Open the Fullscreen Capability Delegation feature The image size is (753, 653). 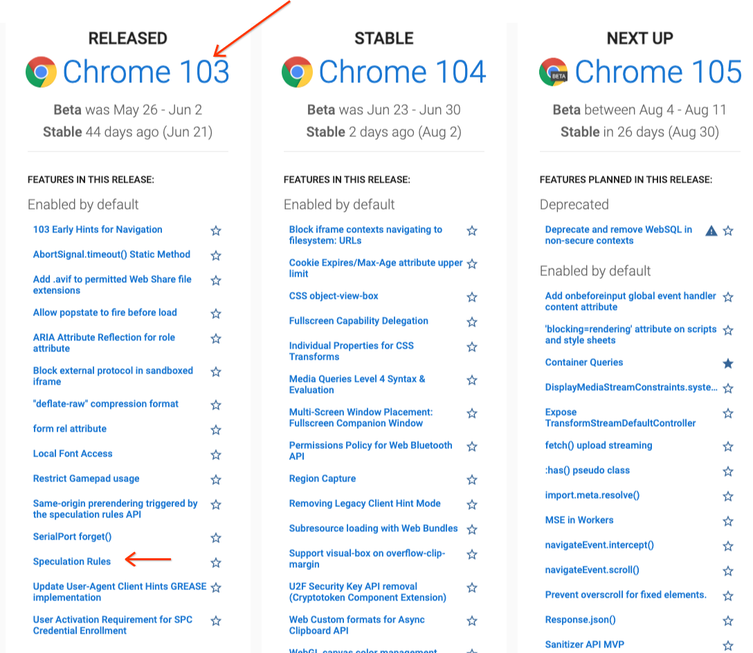[359, 322]
